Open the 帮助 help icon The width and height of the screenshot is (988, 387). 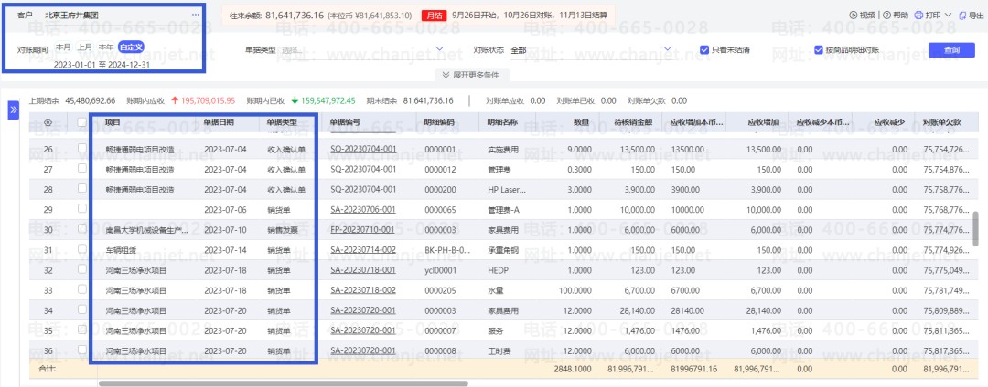pos(886,16)
